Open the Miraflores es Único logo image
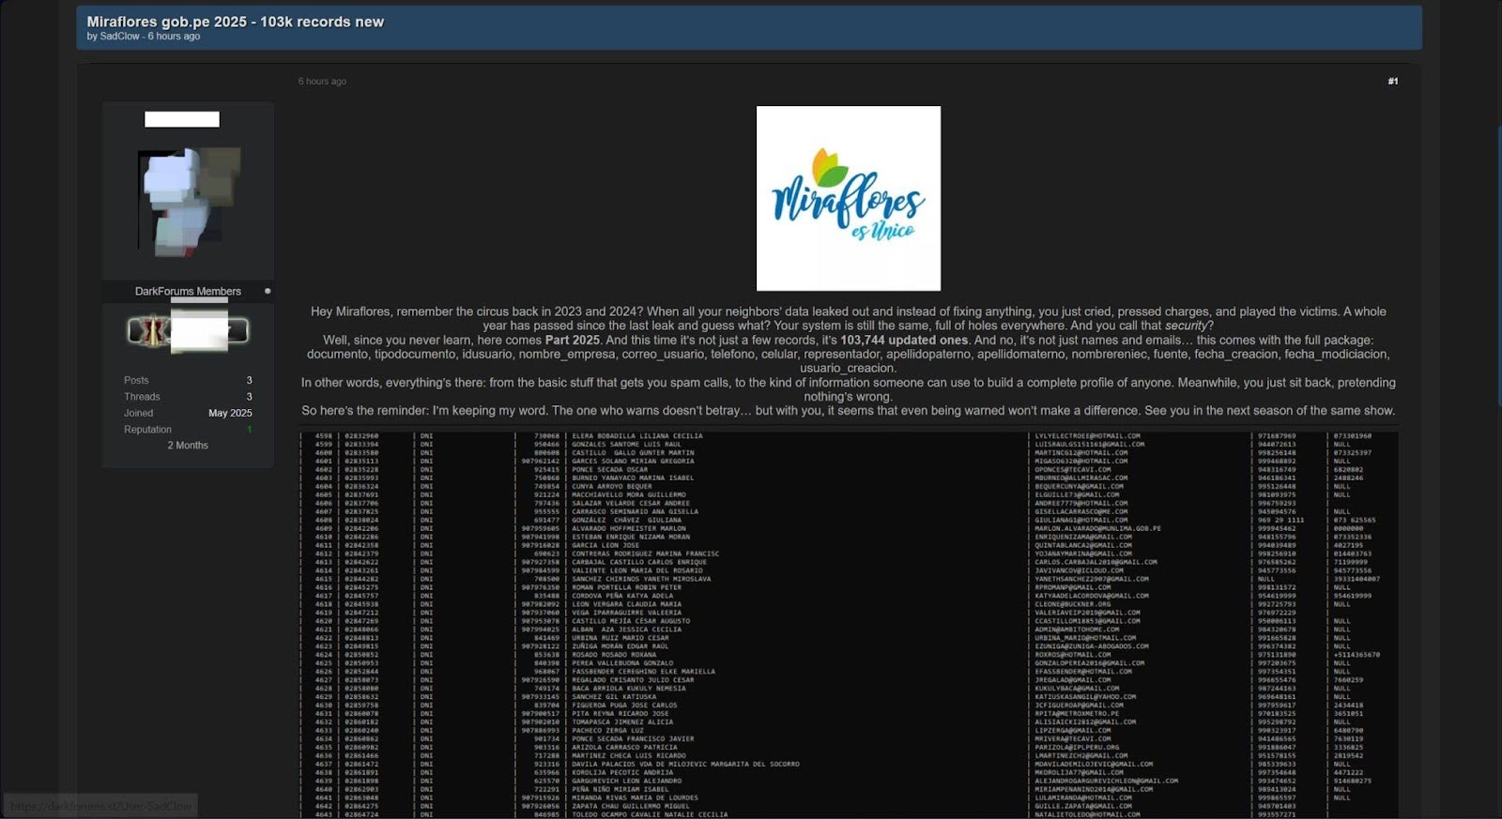 (x=849, y=198)
